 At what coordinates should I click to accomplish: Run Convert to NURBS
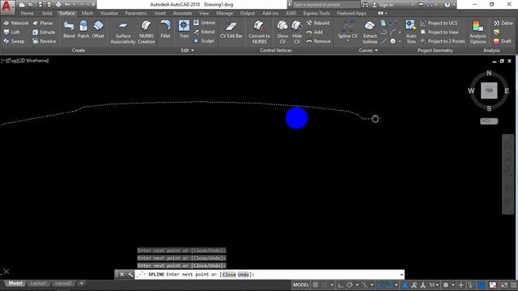click(x=259, y=32)
